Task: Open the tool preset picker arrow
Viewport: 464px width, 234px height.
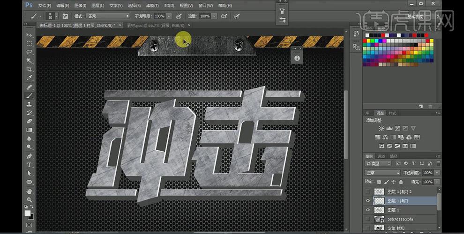Action: point(40,16)
